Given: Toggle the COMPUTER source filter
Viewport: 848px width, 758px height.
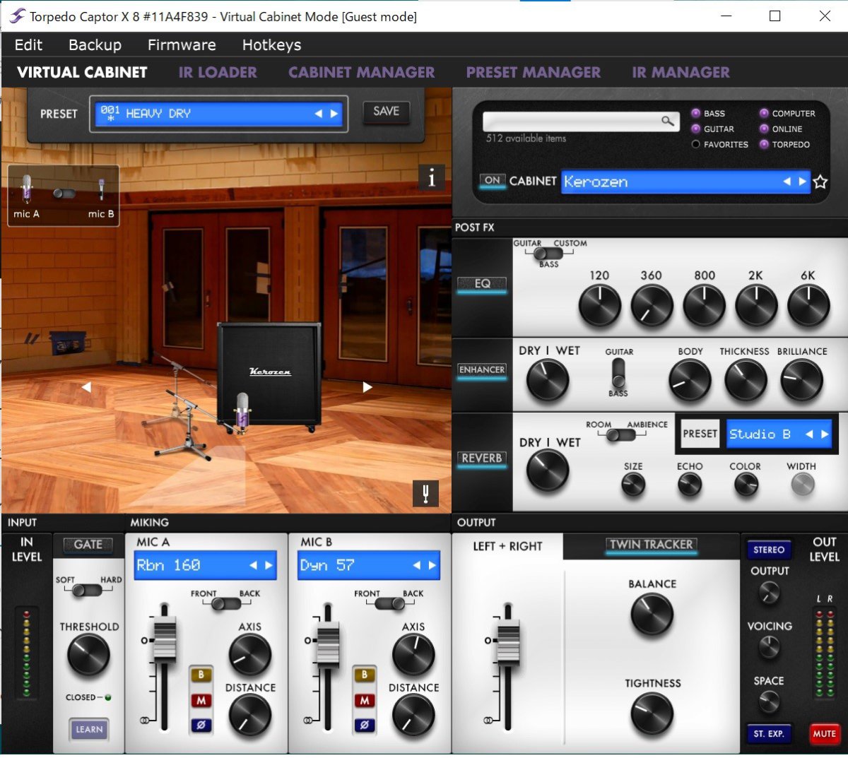Looking at the screenshot, I should coord(764,113).
